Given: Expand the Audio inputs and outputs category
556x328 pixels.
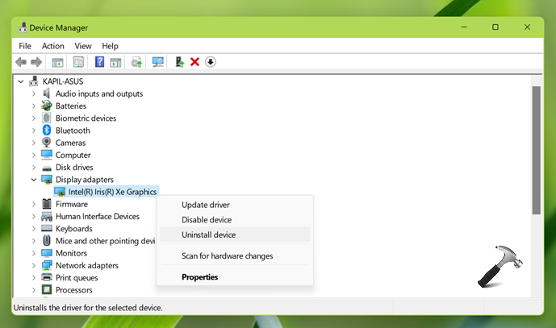Looking at the screenshot, I should point(34,93).
